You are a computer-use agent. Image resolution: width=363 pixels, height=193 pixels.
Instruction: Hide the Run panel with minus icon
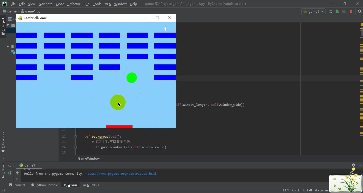pos(360,165)
